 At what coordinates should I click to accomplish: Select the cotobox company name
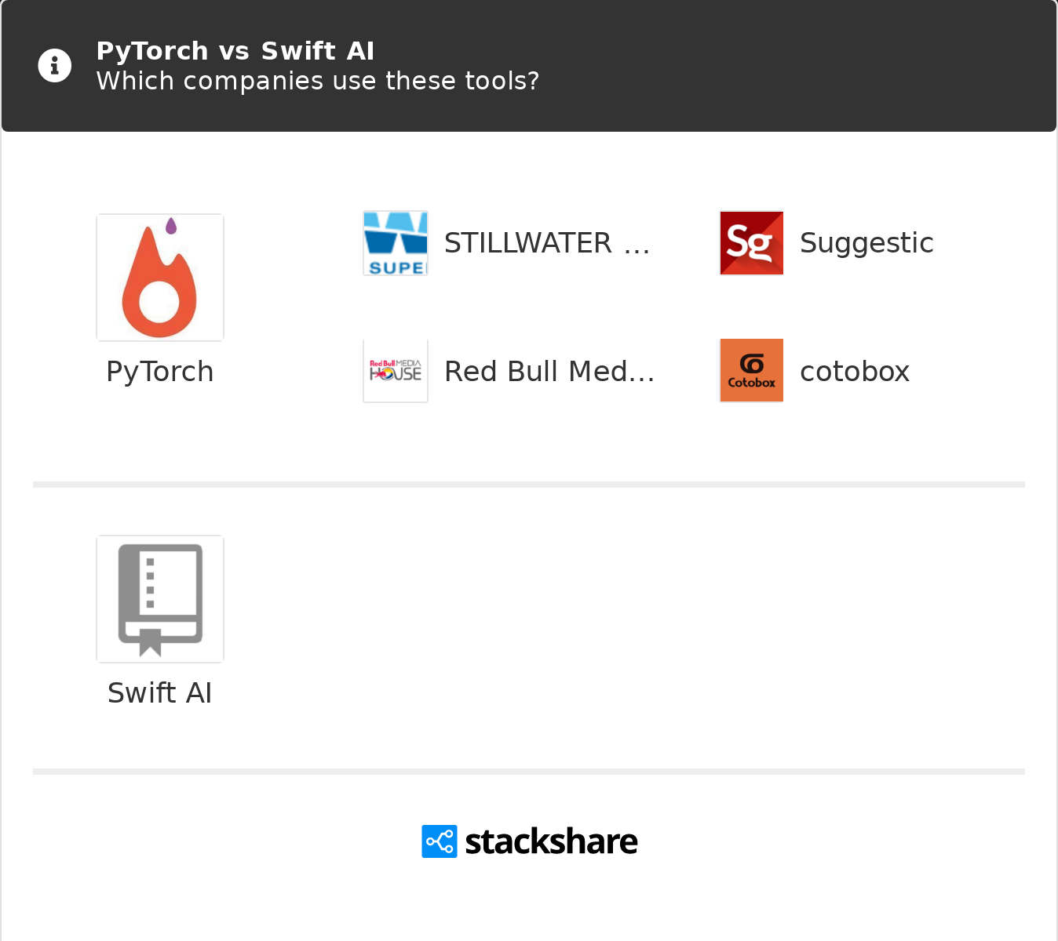855,372
